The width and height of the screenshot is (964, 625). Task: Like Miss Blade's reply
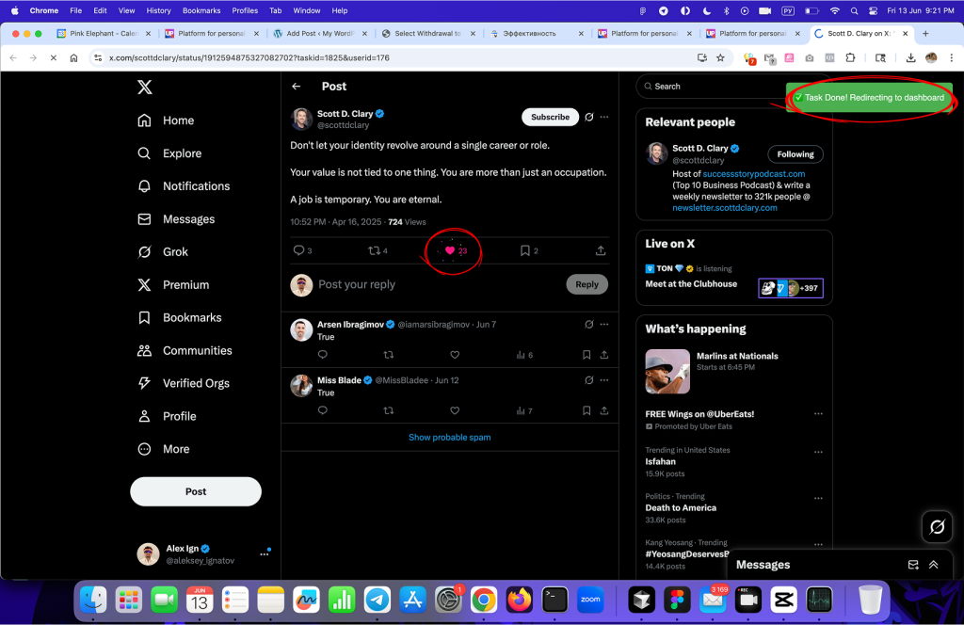[x=455, y=410]
